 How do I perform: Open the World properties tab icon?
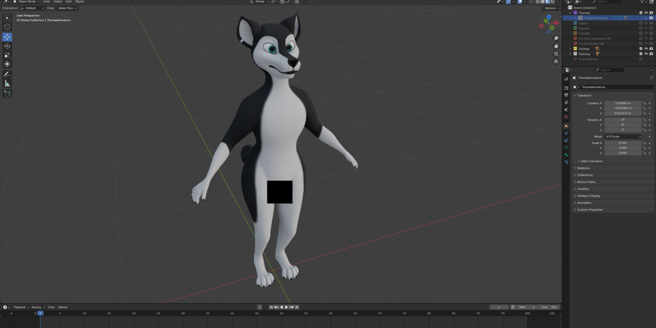pos(566,118)
